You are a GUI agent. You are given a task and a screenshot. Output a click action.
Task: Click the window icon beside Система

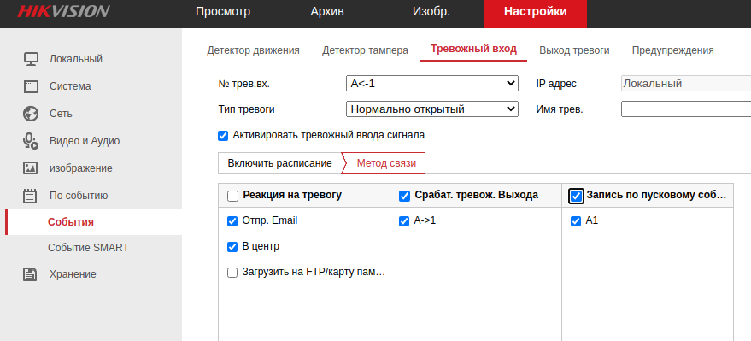31,86
